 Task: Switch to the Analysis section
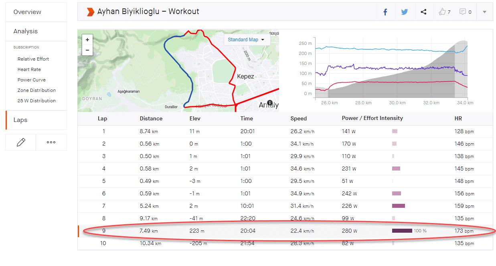click(26, 31)
